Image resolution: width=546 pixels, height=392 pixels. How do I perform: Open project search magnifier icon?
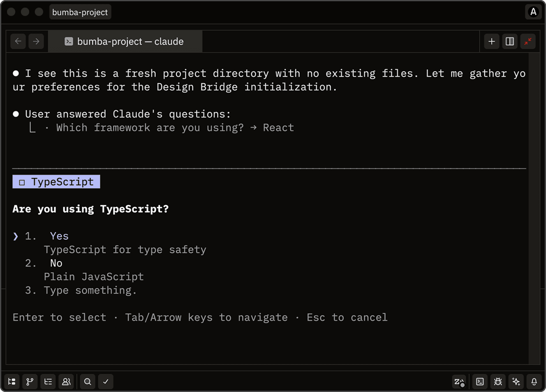pos(88,382)
